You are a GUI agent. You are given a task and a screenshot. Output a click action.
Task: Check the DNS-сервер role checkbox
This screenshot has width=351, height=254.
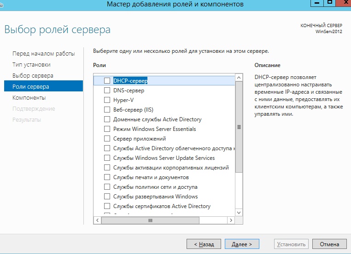[x=107, y=90]
